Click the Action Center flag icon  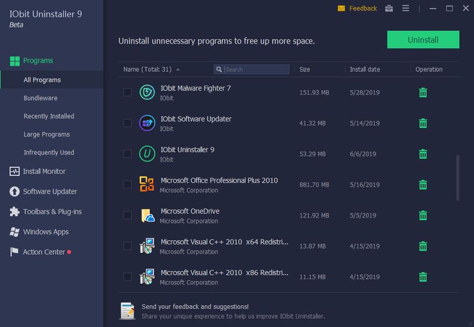[14, 252]
